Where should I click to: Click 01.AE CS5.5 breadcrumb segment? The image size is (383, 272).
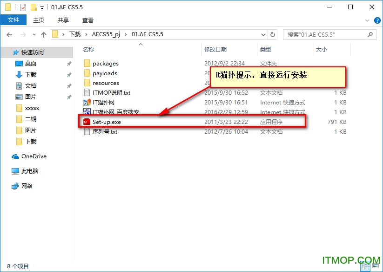click(x=147, y=34)
